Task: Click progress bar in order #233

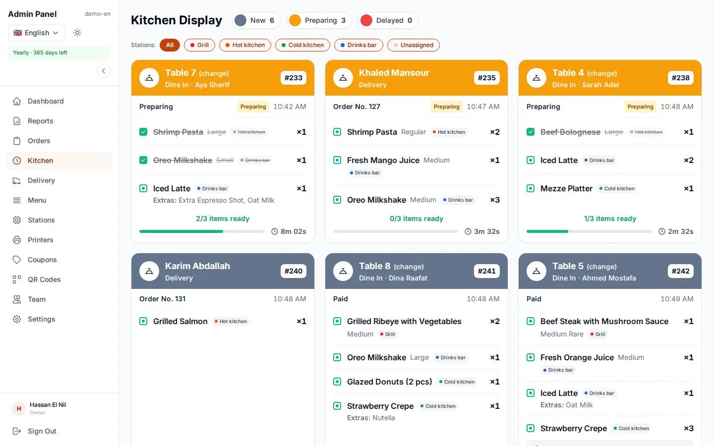Action: (202, 231)
